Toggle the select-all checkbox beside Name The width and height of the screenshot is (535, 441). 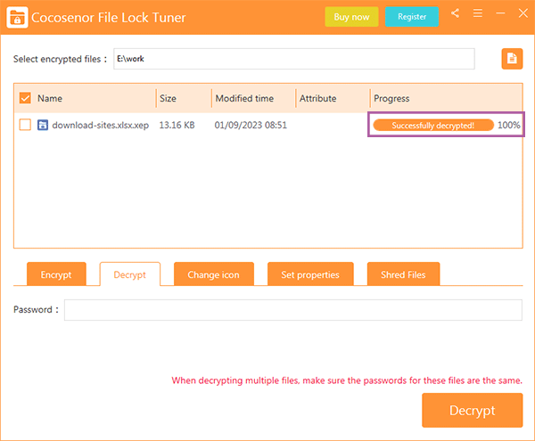pyautogui.click(x=25, y=98)
